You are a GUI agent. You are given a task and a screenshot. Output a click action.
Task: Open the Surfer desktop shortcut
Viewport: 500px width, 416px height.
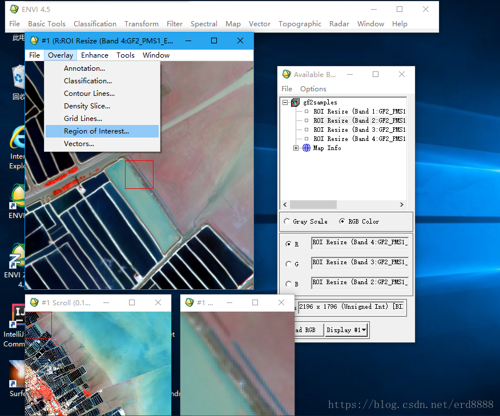(17, 373)
